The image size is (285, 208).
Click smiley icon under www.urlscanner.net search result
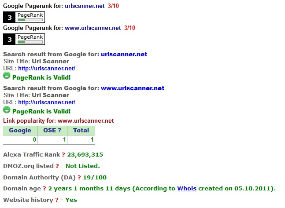click(x=7, y=109)
